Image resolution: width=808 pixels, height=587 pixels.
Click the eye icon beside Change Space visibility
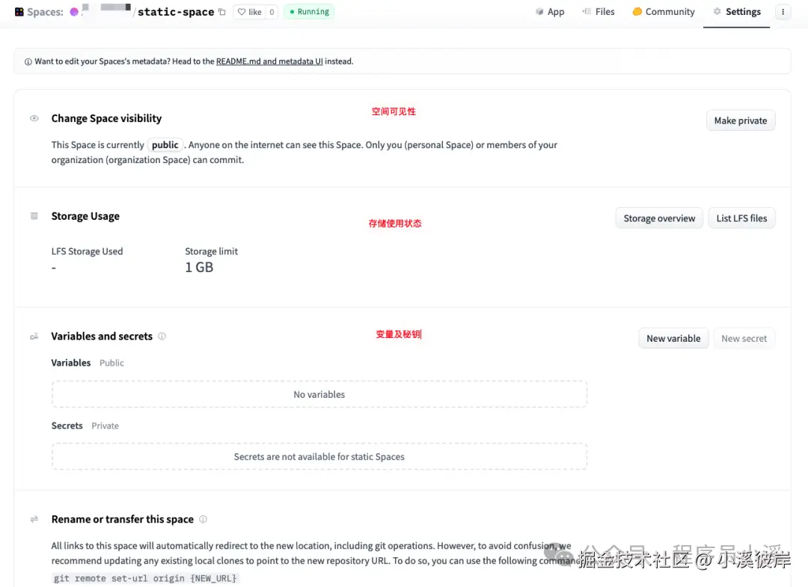click(34, 117)
